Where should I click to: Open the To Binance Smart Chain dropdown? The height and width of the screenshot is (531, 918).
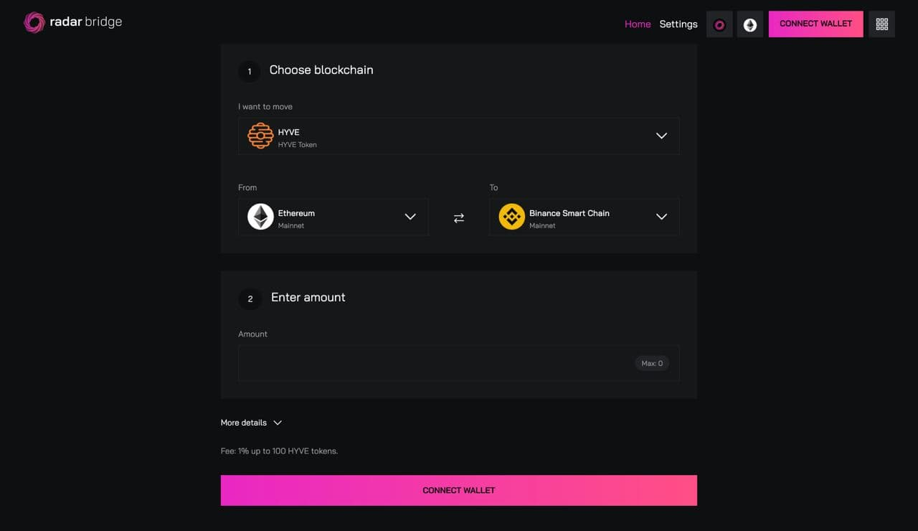coord(585,217)
